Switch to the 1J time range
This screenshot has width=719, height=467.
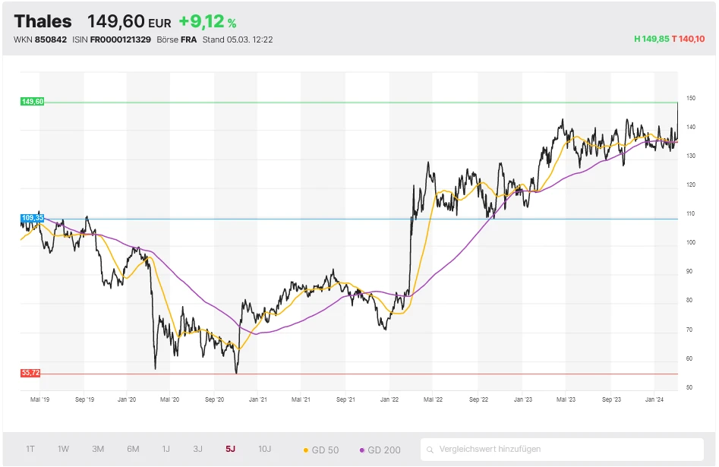166,449
